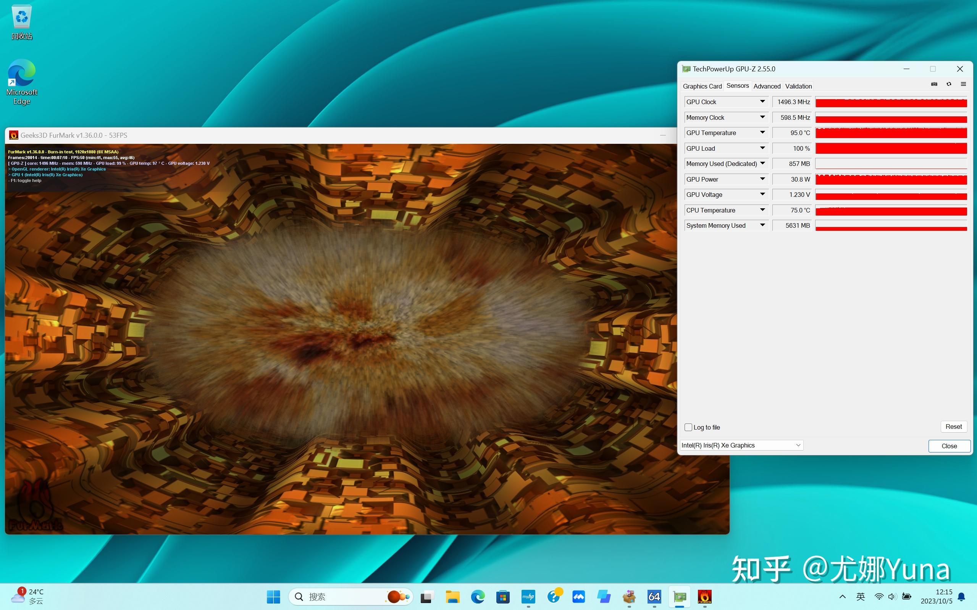977x610 pixels.
Task: Enable the Log to file checkbox
Action: tap(688, 427)
